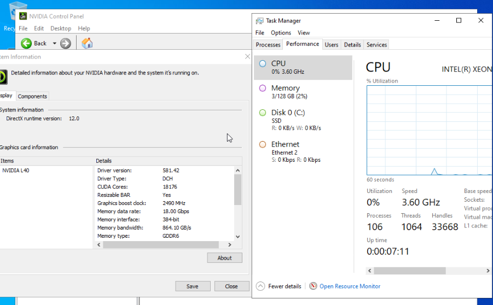493x305 pixels.
Task: Switch to the Processes tab
Action: pyautogui.click(x=268, y=45)
